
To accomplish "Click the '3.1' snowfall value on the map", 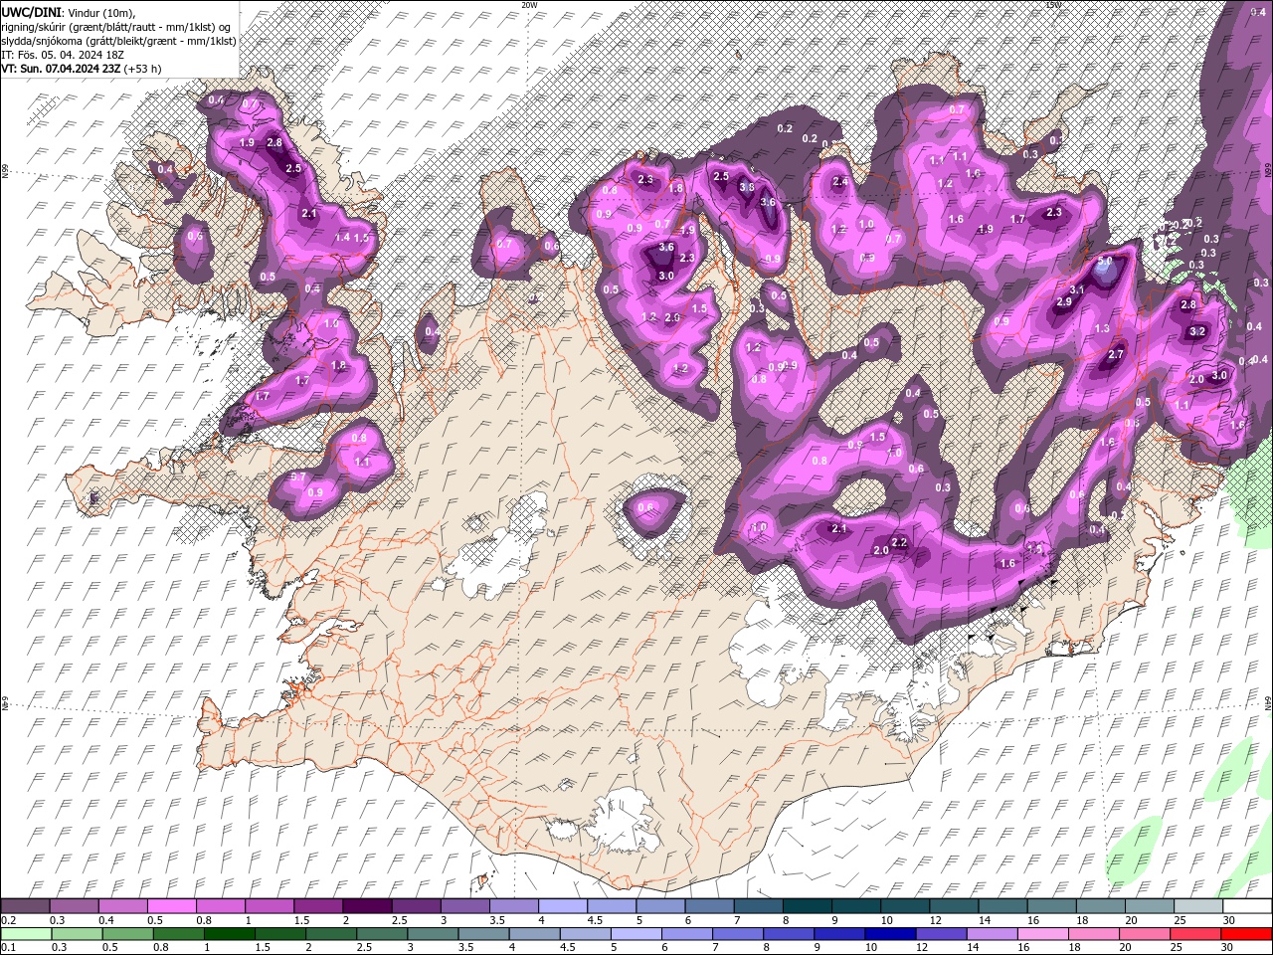I will click(x=1077, y=289).
